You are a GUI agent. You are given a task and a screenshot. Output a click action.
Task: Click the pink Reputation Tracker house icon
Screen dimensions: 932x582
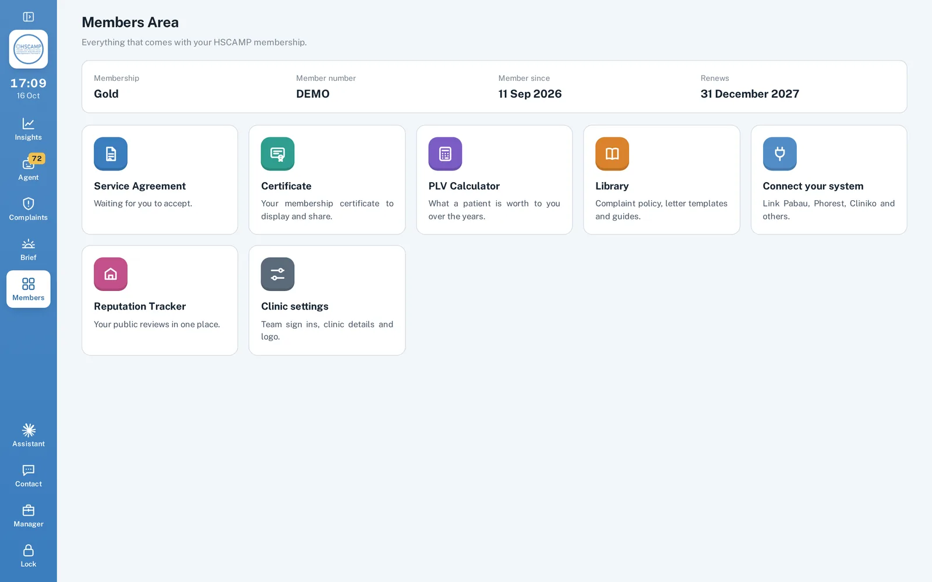[111, 274]
